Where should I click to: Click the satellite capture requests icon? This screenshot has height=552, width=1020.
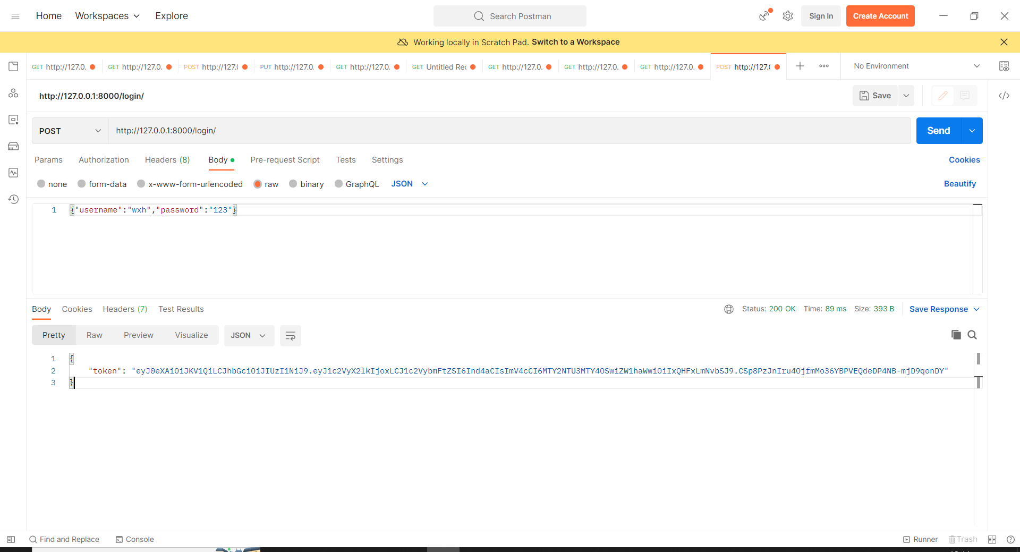(x=764, y=15)
